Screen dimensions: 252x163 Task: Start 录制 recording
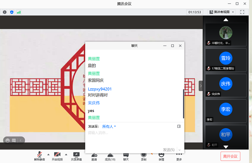tap(144, 157)
